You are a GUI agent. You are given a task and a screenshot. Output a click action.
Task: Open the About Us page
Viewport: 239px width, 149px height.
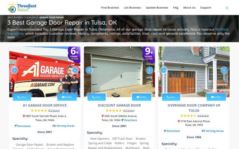tap(189, 7)
